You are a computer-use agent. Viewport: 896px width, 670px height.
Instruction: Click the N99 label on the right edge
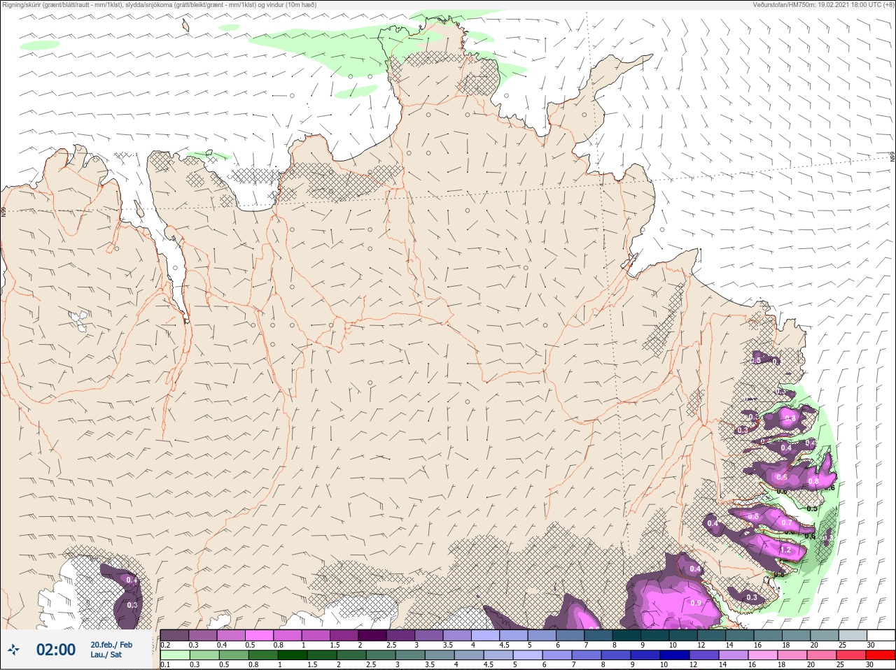pyautogui.click(x=892, y=157)
